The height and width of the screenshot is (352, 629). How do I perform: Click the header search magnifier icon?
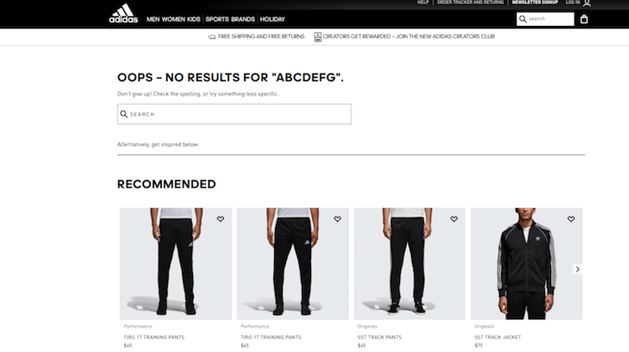523,18
